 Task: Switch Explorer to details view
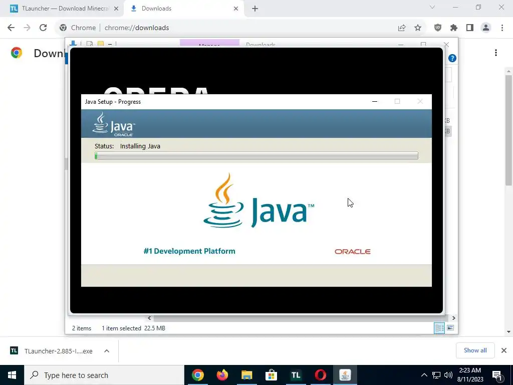point(439,328)
